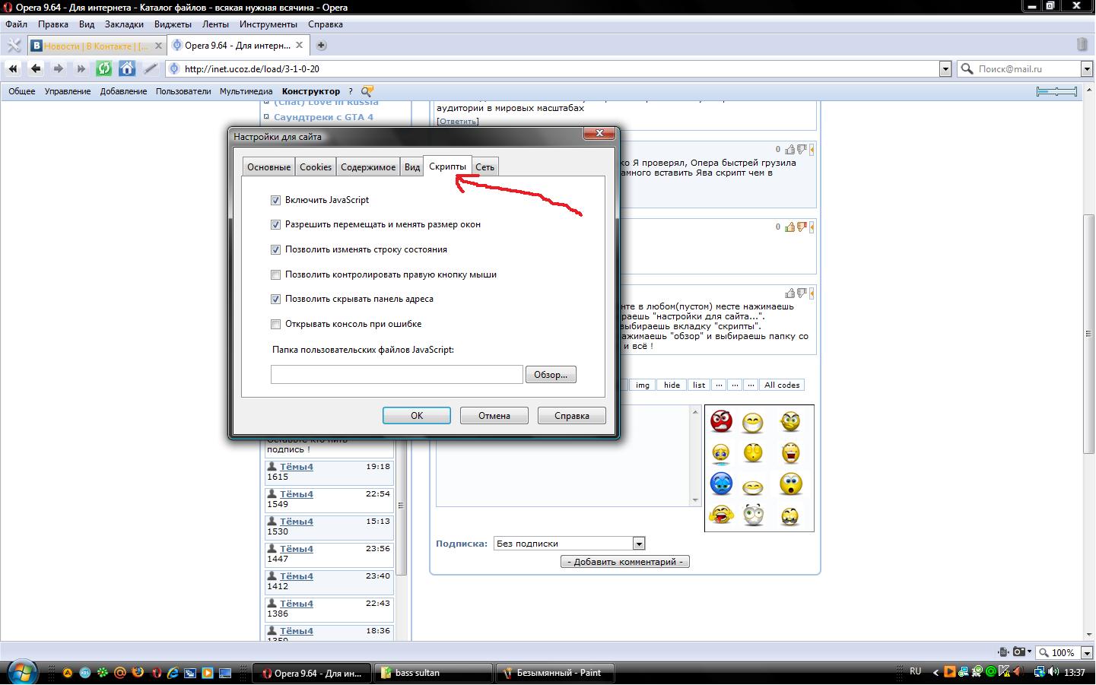Image resolution: width=1096 pixels, height=685 pixels.
Task: Open the 'Саундтреки с GTA 4' link
Action: point(323,117)
